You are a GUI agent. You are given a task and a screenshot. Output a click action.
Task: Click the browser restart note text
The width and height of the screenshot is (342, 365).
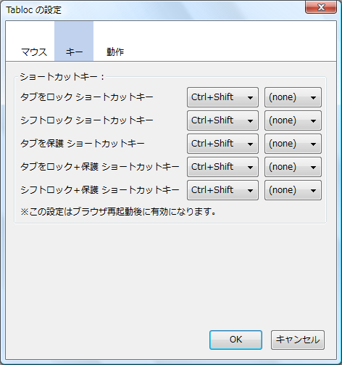click(x=118, y=212)
